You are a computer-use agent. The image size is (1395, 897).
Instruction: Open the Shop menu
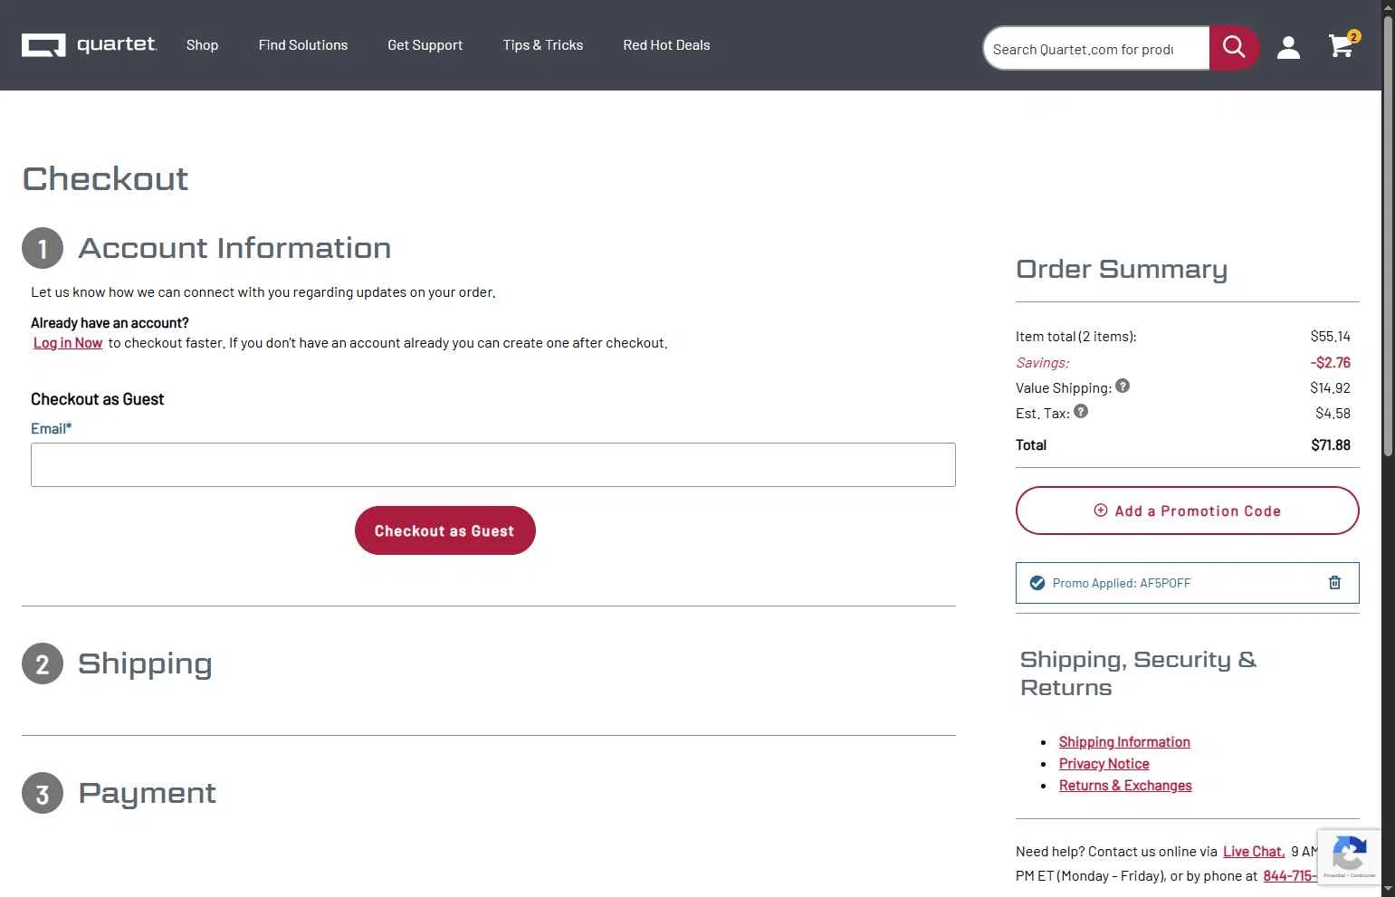coord(202,45)
